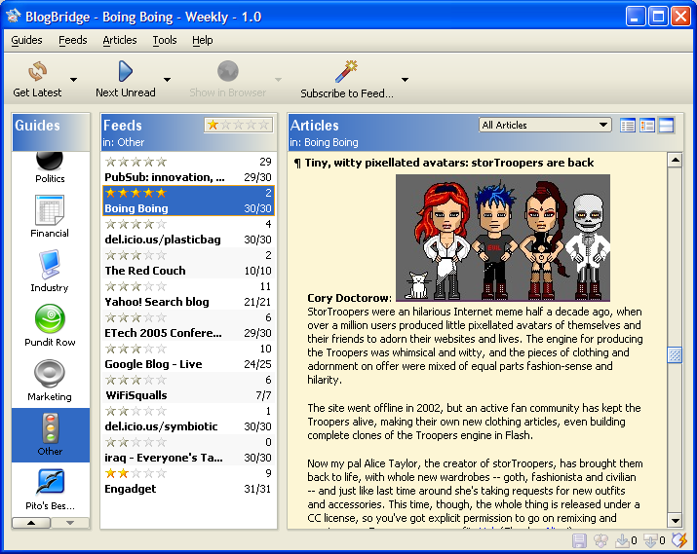Select the Boing Boing feed
This screenshot has height=554, width=697.
tap(188, 201)
